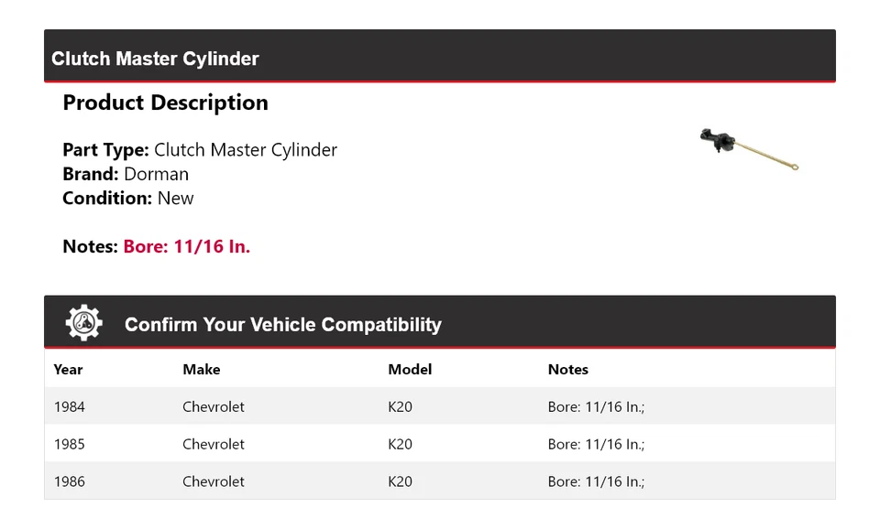Select the 1986 year cell
Image resolution: width=880 pixels, height=529 pixels.
pyautogui.click(x=69, y=481)
